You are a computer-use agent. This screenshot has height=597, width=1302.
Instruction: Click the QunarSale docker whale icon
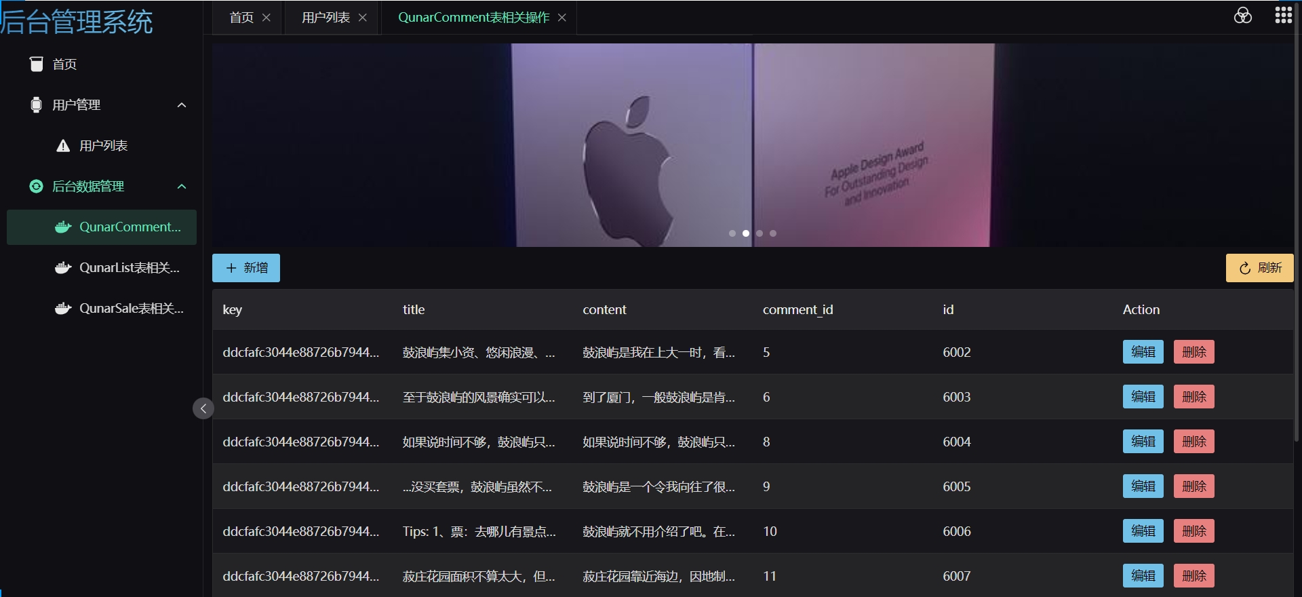(x=63, y=308)
